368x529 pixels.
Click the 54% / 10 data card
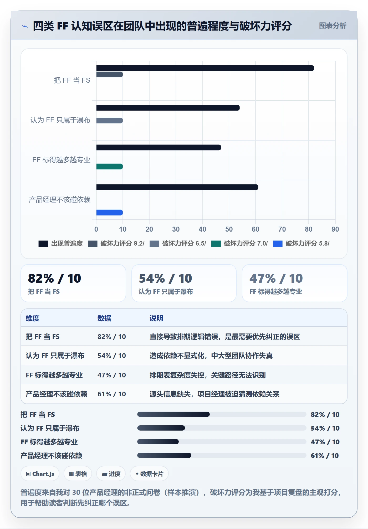[x=184, y=283]
